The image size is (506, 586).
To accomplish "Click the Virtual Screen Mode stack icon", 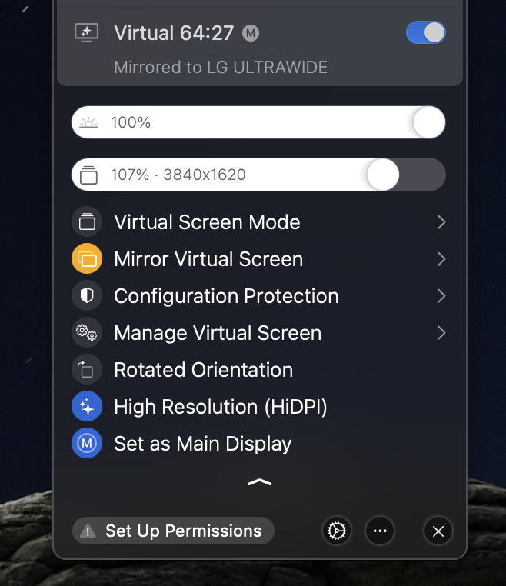I will click(87, 222).
